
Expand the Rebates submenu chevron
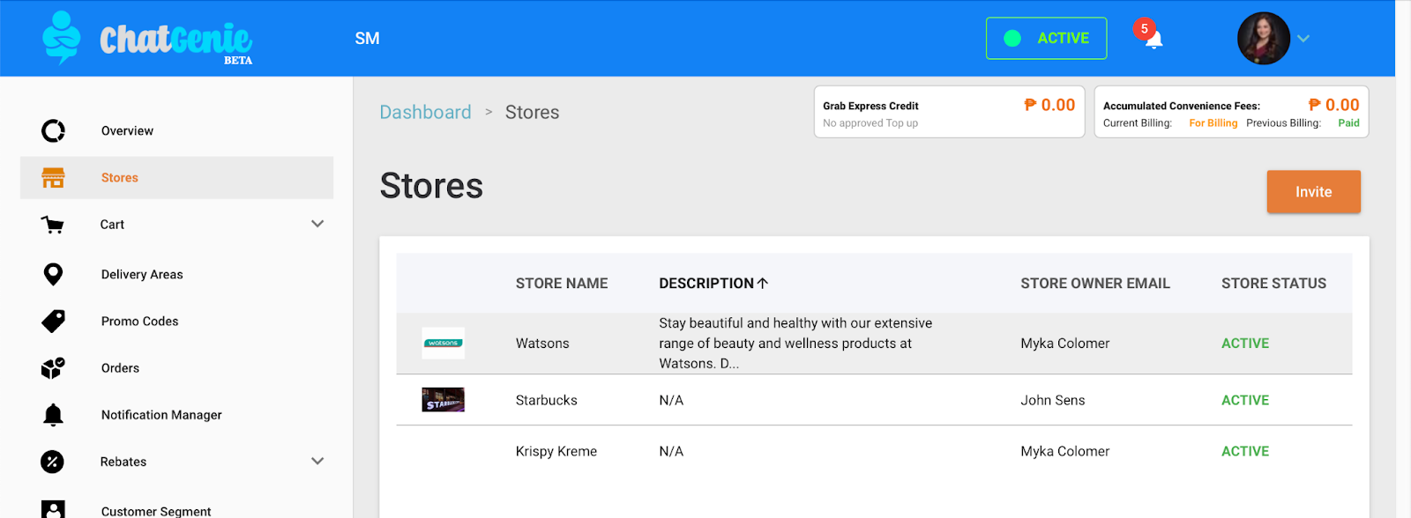point(317,461)
